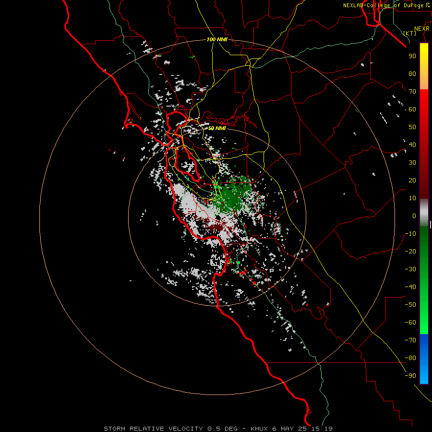Select the -50 label on the velocity scale

tap(410, 305)
